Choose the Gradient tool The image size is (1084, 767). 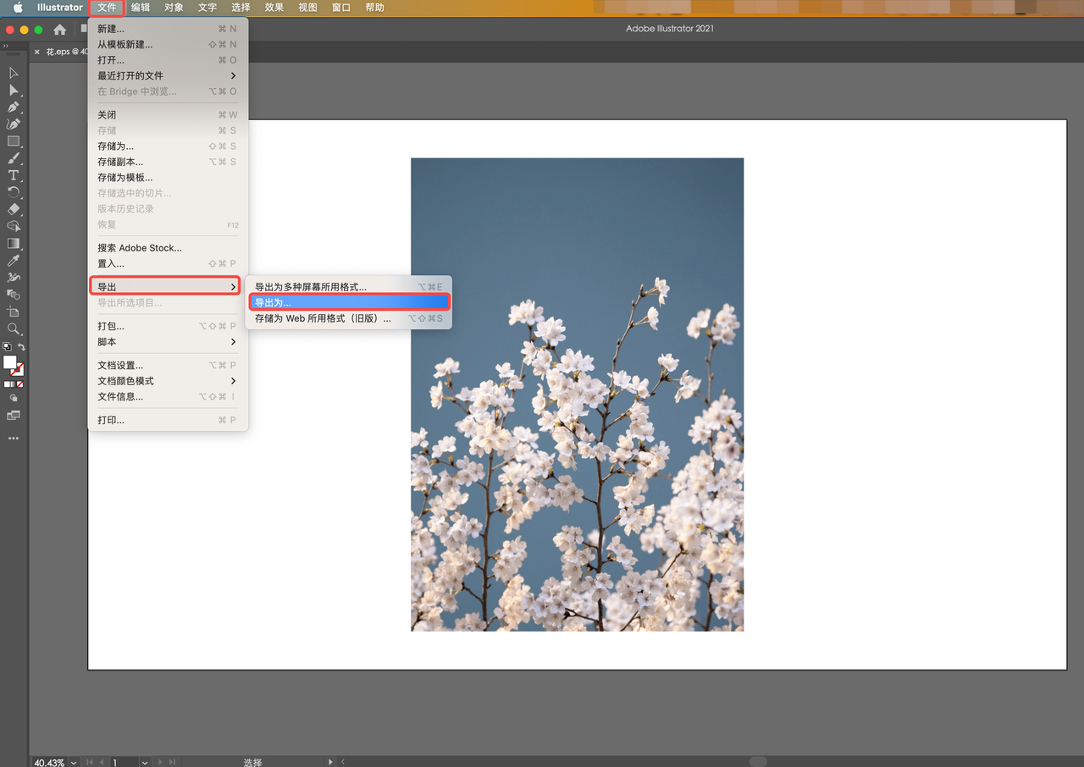(14, 244)
